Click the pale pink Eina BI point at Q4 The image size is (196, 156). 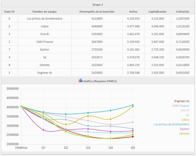pos(111,125)
